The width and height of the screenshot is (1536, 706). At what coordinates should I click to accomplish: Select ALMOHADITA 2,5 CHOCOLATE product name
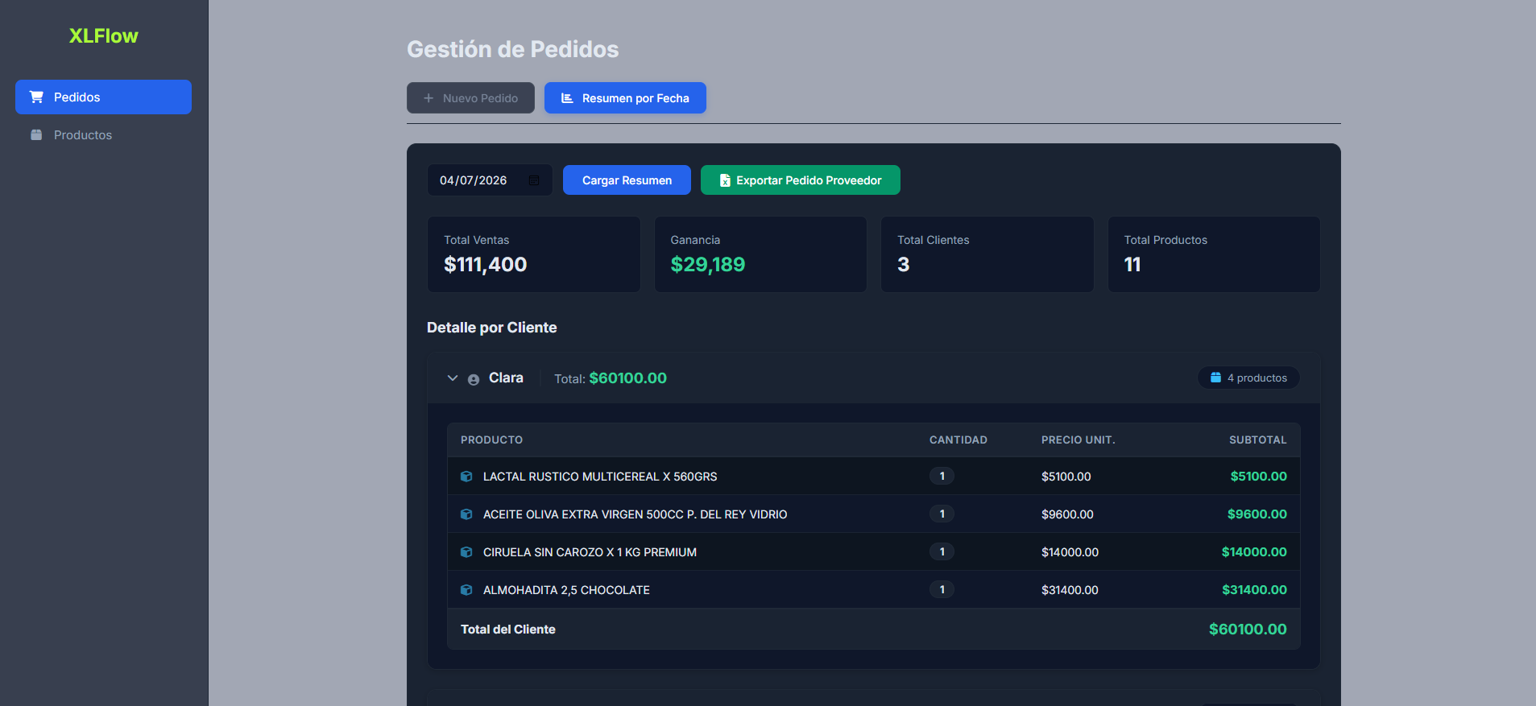pyautogui.click(x=566, y=590)
